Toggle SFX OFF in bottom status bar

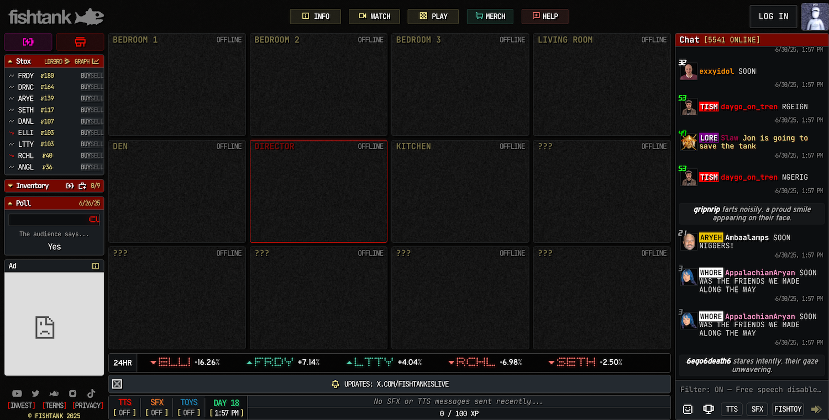point(157,407)
